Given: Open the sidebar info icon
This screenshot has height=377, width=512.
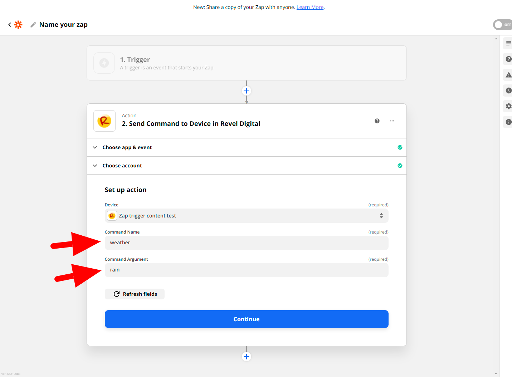Looking at the screenshot, I should point(508,122).
